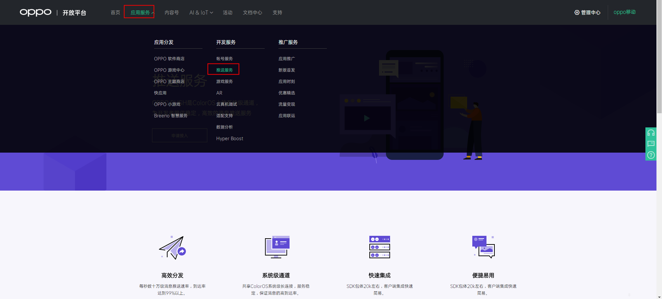
Task: Select Hyper Boost menu entry
Action: click(229, 138)
